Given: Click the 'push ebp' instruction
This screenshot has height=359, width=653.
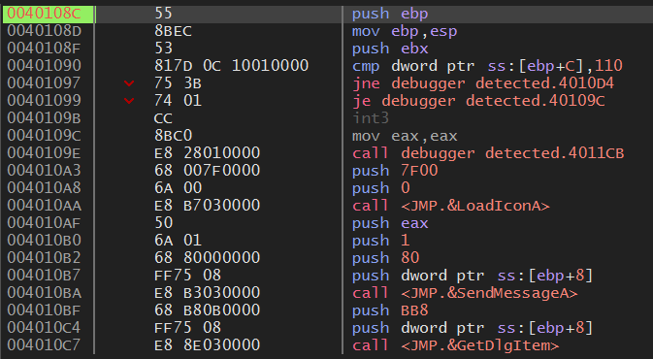Looking at the screenshot, I should tap(390, 14).
